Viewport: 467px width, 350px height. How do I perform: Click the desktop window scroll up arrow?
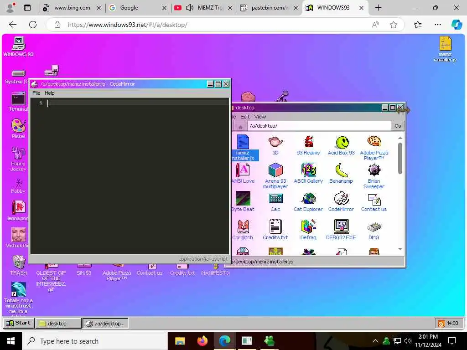pyautogui.click(x=400, y=138)
